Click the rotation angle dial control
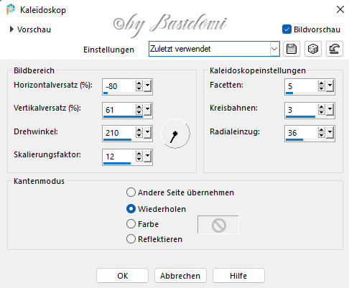Image resolution: width=349 pixels, height=288 pixels. point(175,134)
